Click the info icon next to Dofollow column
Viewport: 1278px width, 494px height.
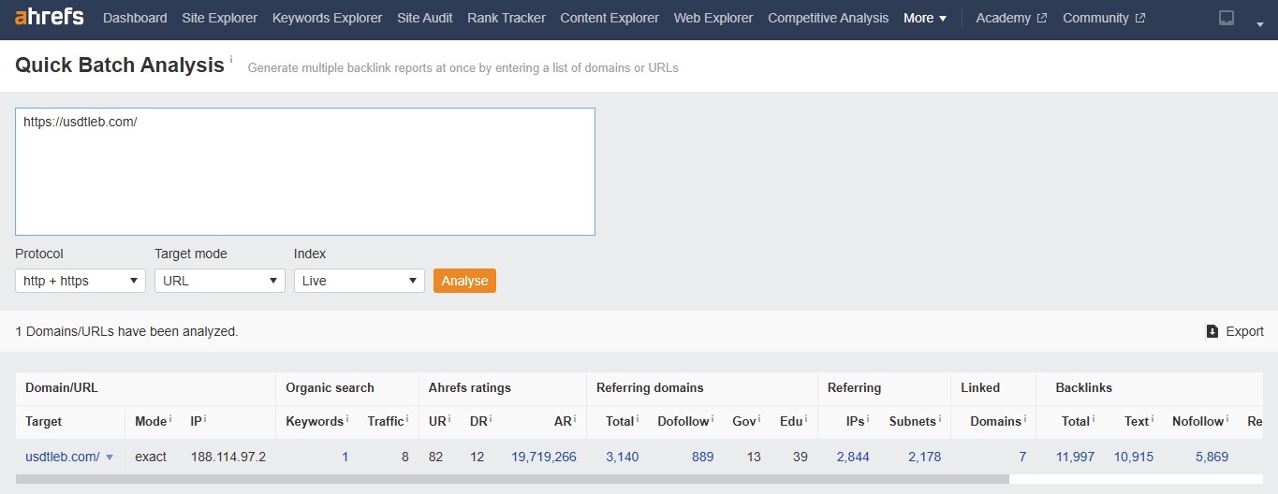(x=712, y=420)
